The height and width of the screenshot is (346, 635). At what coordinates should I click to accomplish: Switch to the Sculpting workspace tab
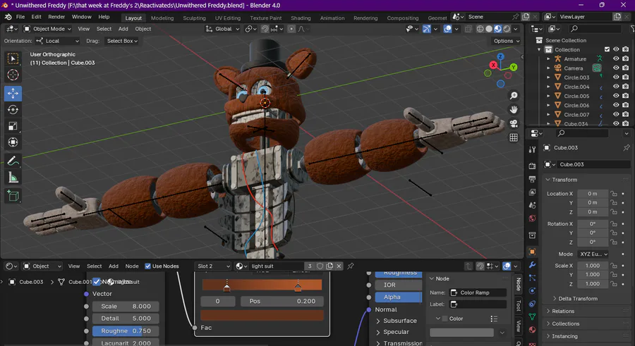194,18
